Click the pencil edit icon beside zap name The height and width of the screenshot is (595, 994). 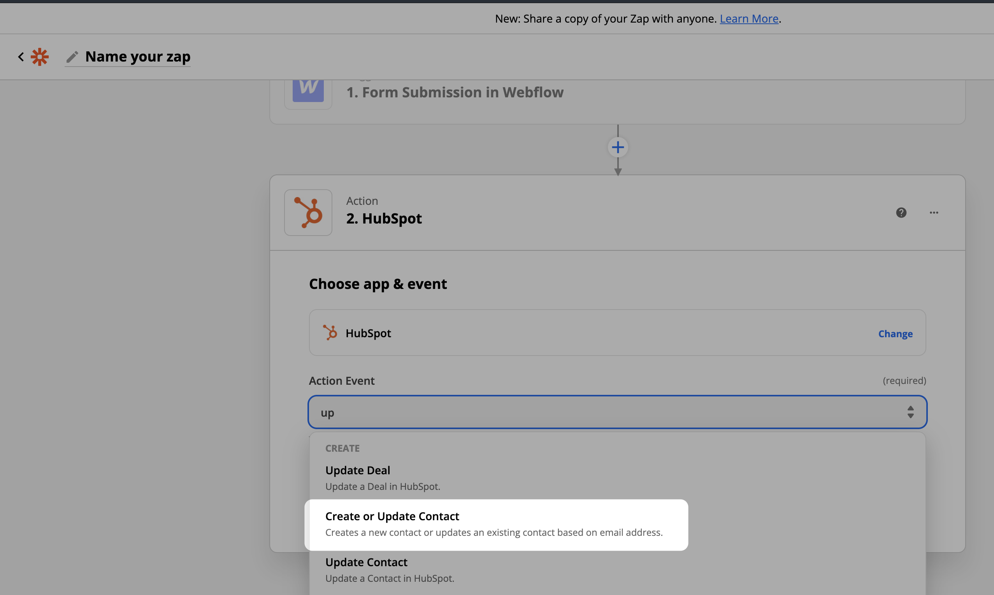(72, 57)
